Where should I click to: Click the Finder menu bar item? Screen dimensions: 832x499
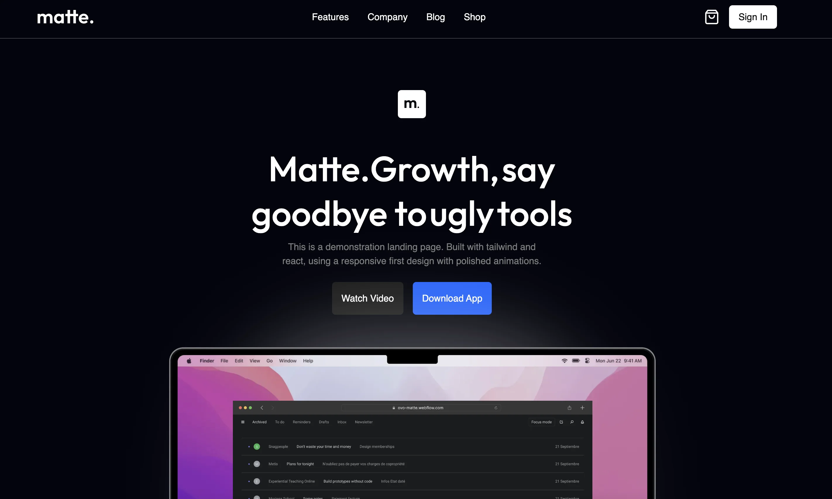point(207,361)
